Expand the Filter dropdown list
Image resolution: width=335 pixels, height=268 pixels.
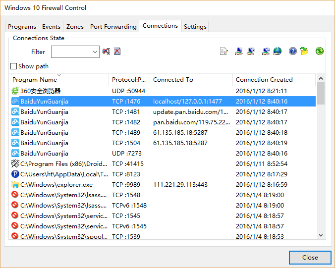coord(95,52)
